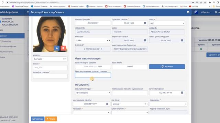The width and height of the screenshot is (220, 123).
Task: Click the orange Cancel button at the bottom
Action: click(x=51, y=119)
